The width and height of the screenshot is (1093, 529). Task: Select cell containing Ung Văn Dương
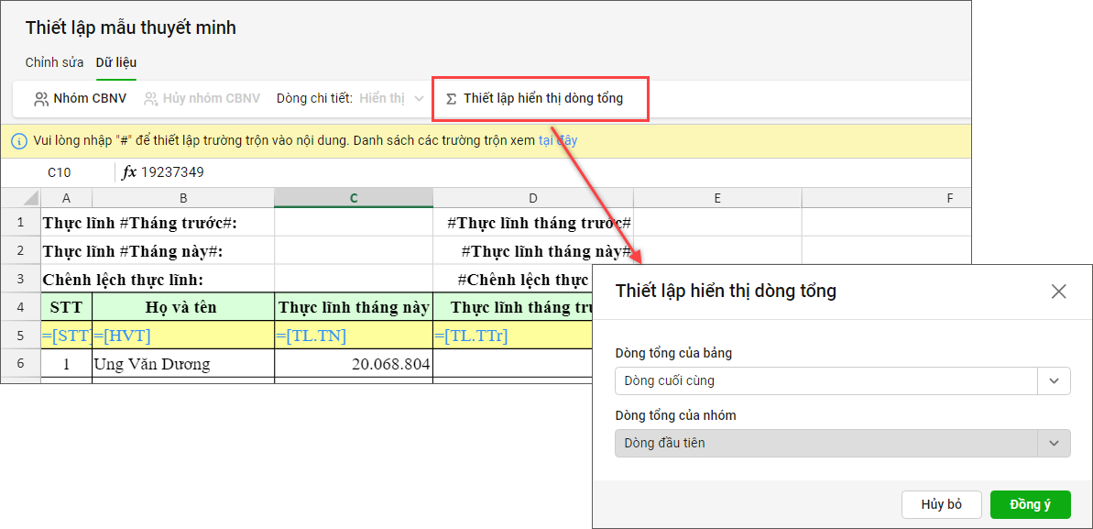[x=183, y=364]
